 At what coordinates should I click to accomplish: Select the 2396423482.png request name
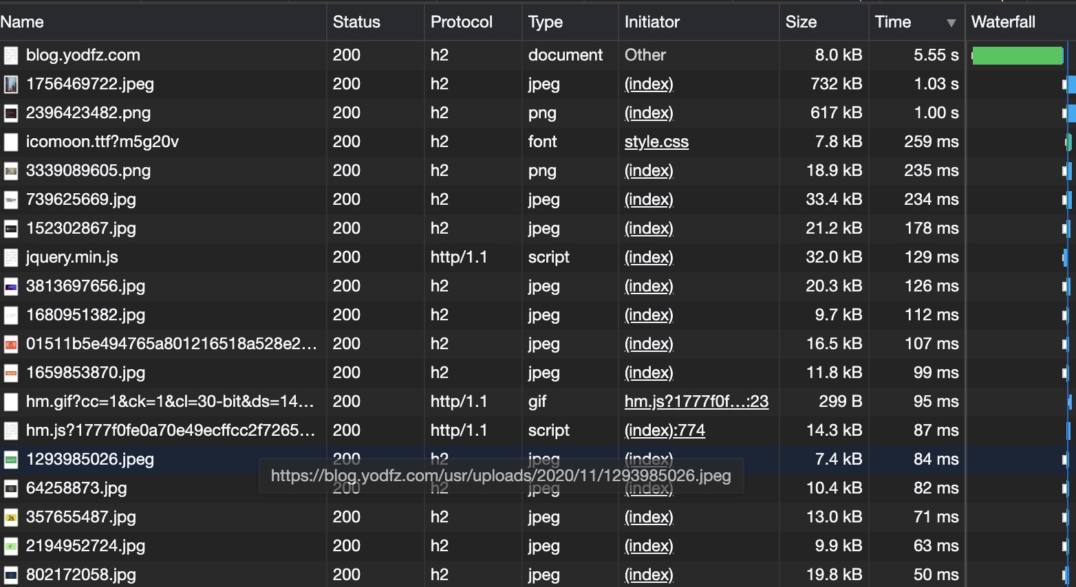pyautogui.click(x=88, y=113)
